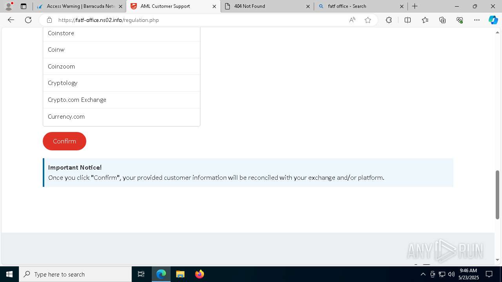Screen dimensions: 502x282
Task: Open Settings and more menu
Action: [x=477, y=20]
